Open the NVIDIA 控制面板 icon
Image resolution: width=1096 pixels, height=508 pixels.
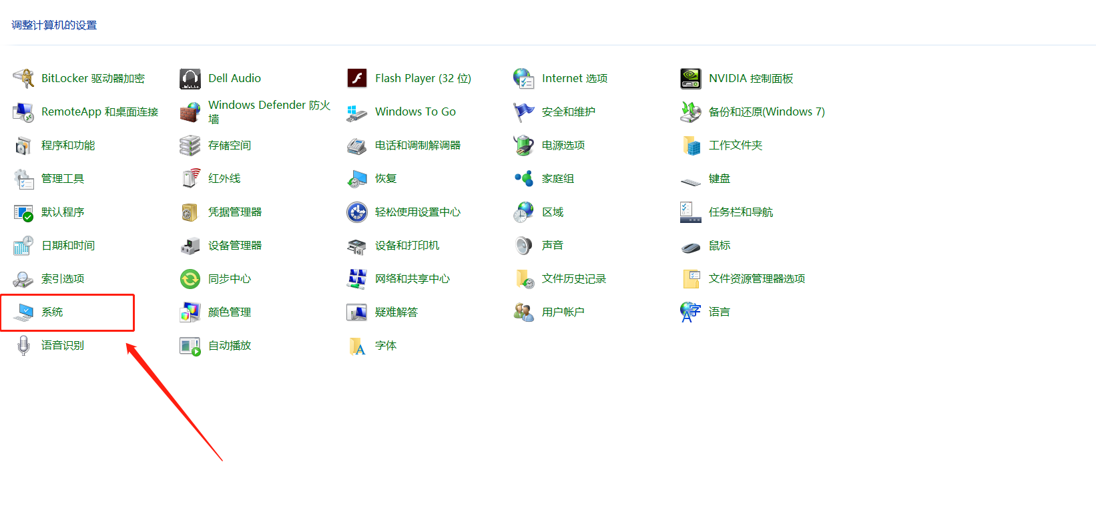click(691, 79)
